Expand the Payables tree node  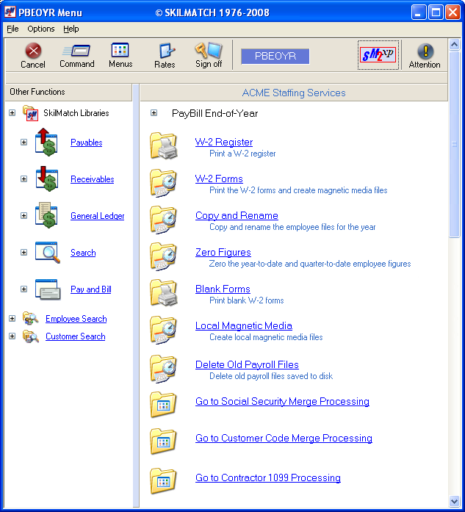(x=24, y=143)
